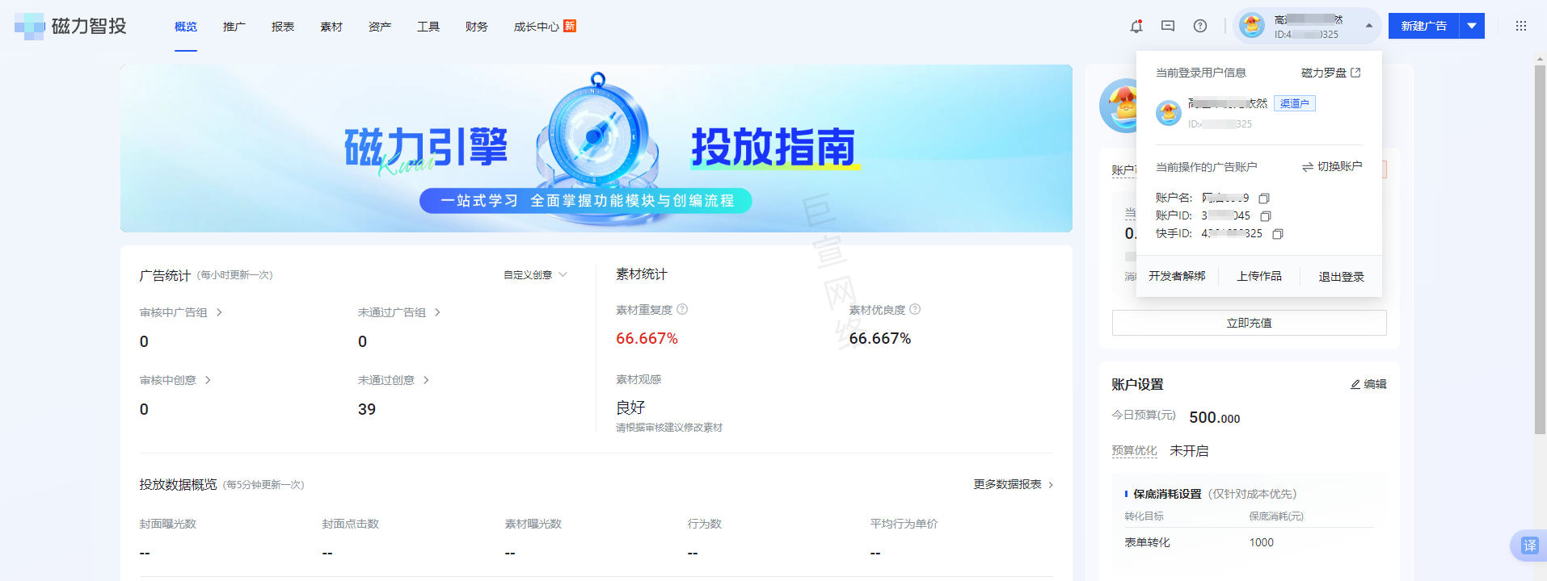This screenshot has height=581, width=1547.
Task: Click the translate floating icon
Action: click(x=1529, y=545)
